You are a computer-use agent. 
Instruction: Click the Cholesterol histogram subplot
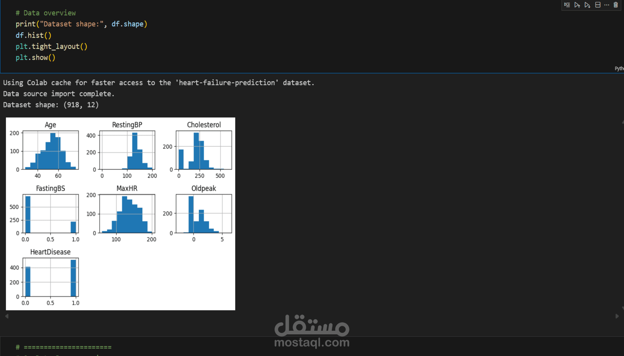pos(204,150)
